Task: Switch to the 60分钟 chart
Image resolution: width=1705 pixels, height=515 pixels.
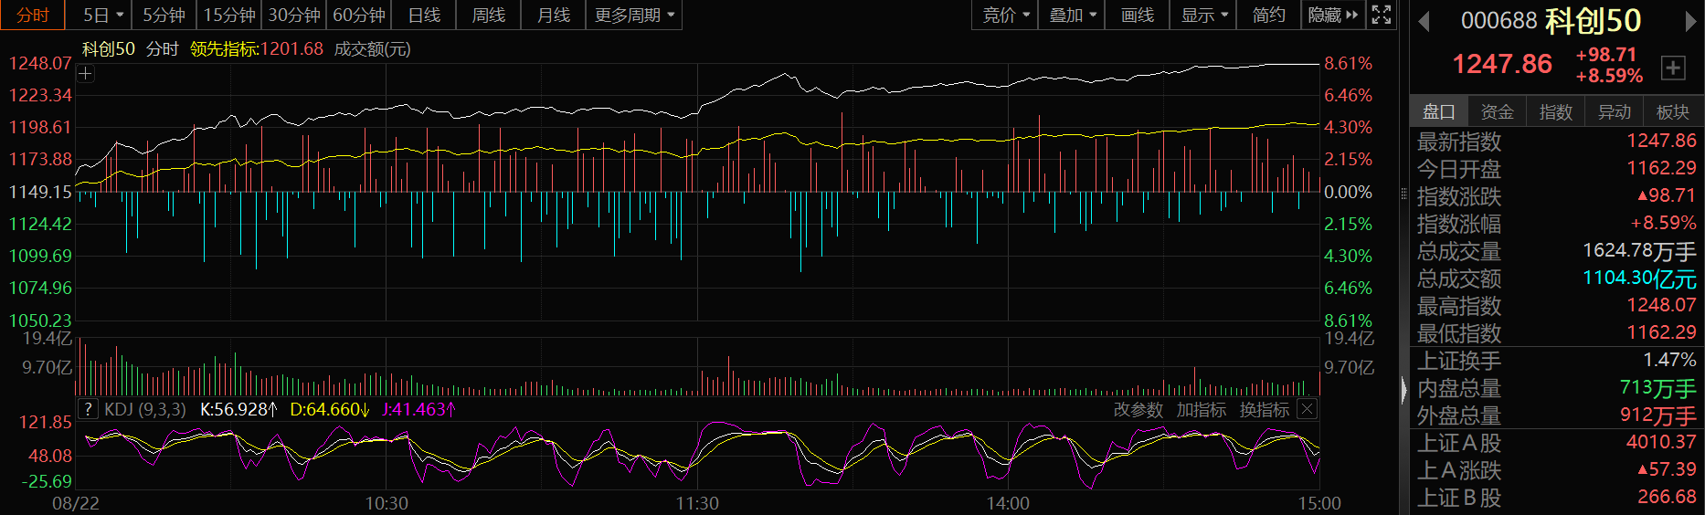Action: (359, 15)
